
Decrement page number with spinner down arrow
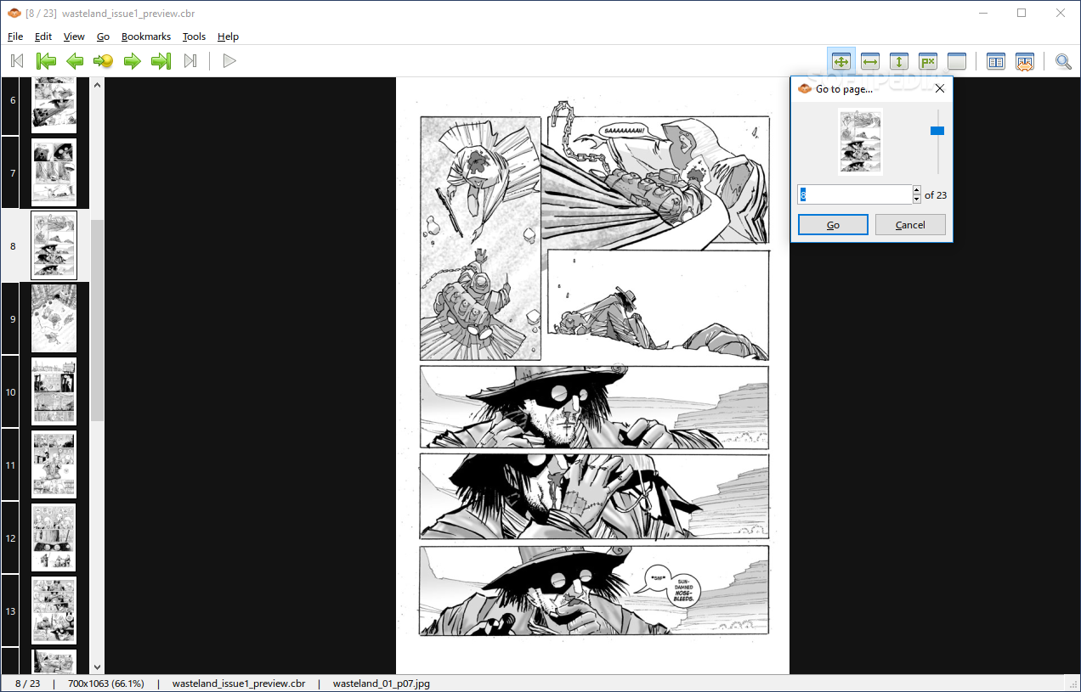coord(916,200)
